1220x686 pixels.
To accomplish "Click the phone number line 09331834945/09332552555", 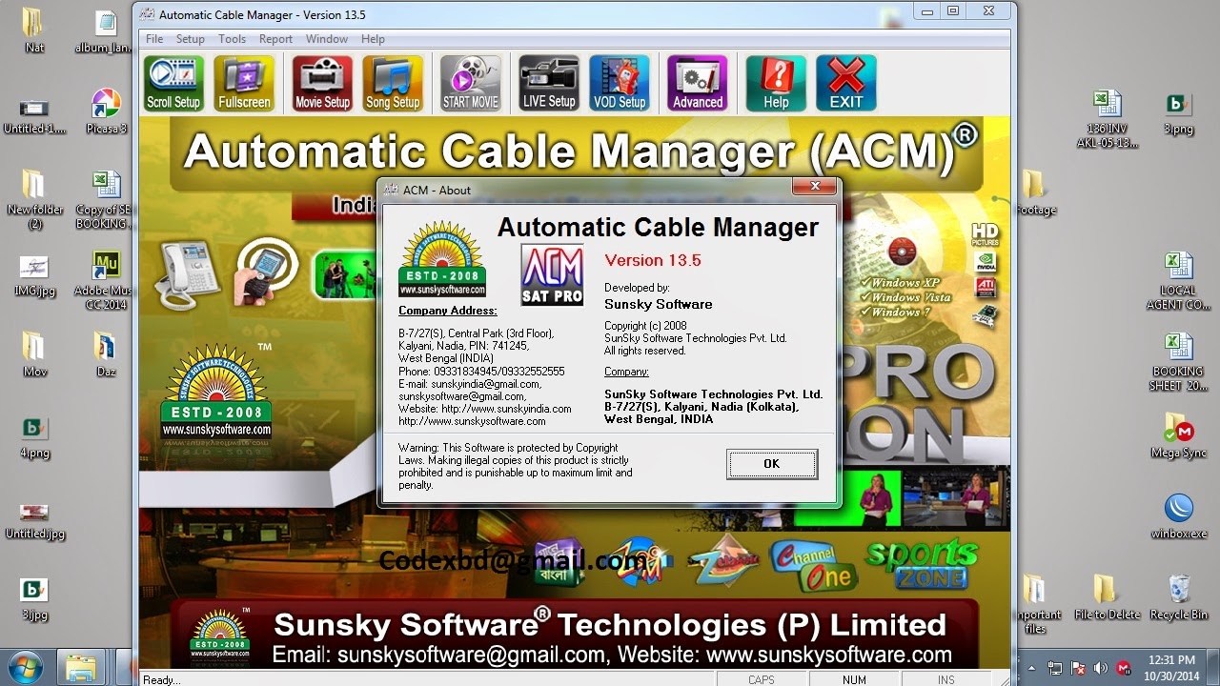I will [481, 372].
